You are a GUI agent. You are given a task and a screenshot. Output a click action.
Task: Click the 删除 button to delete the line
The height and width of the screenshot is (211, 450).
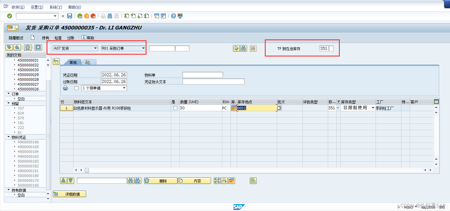(x=161, y=180)
